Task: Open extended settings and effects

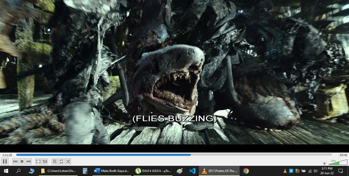Action: click(45, 161)
